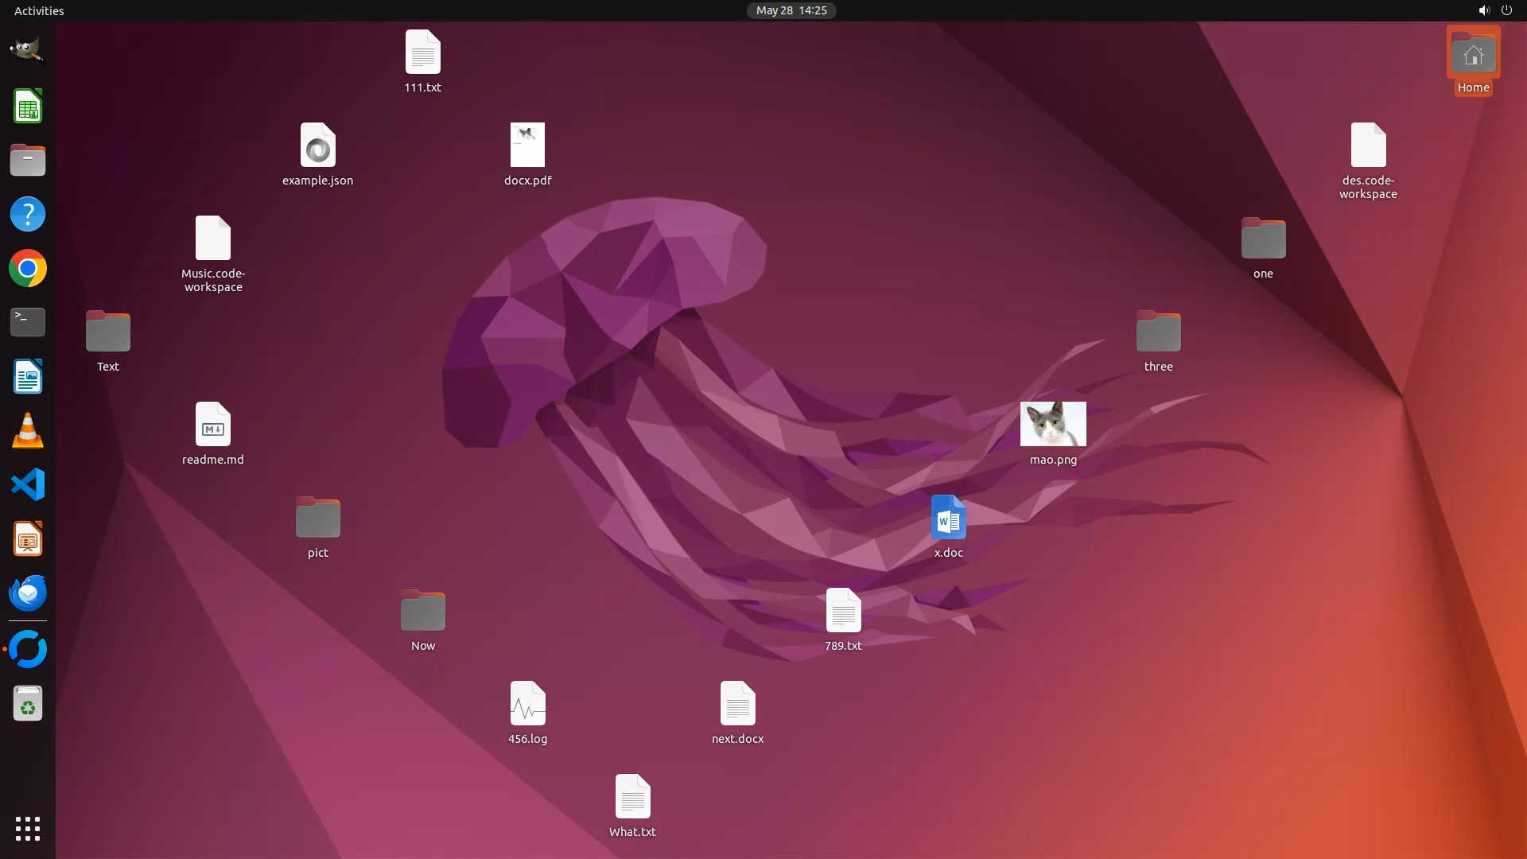1527x859 pixels.
Task: Select the x.doc Word file
Action: [948, 518]
